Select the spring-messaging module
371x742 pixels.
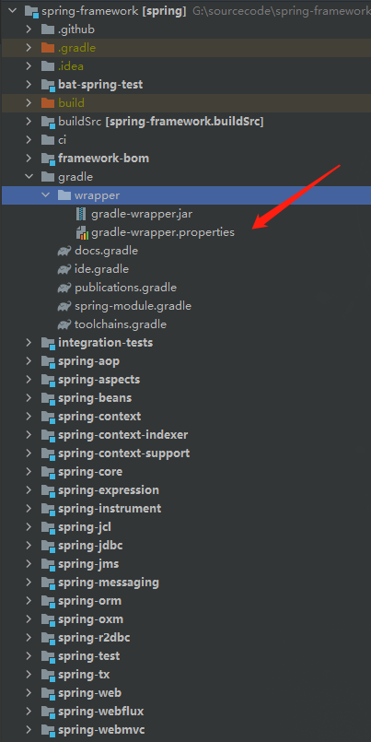109,583
